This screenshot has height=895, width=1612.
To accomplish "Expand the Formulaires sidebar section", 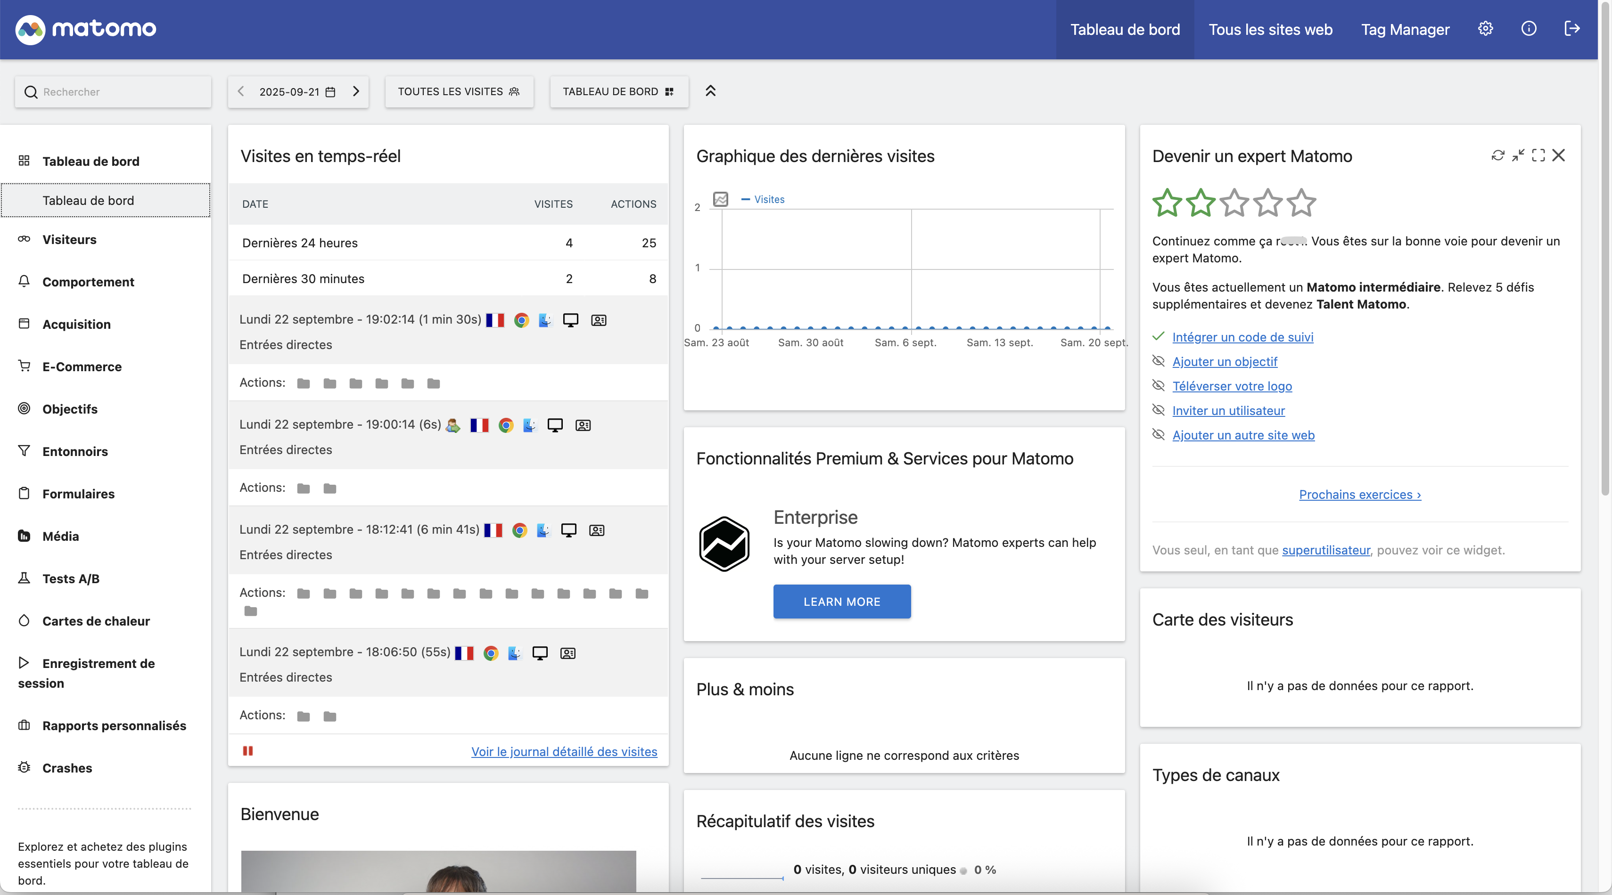I will click(78, 494).
